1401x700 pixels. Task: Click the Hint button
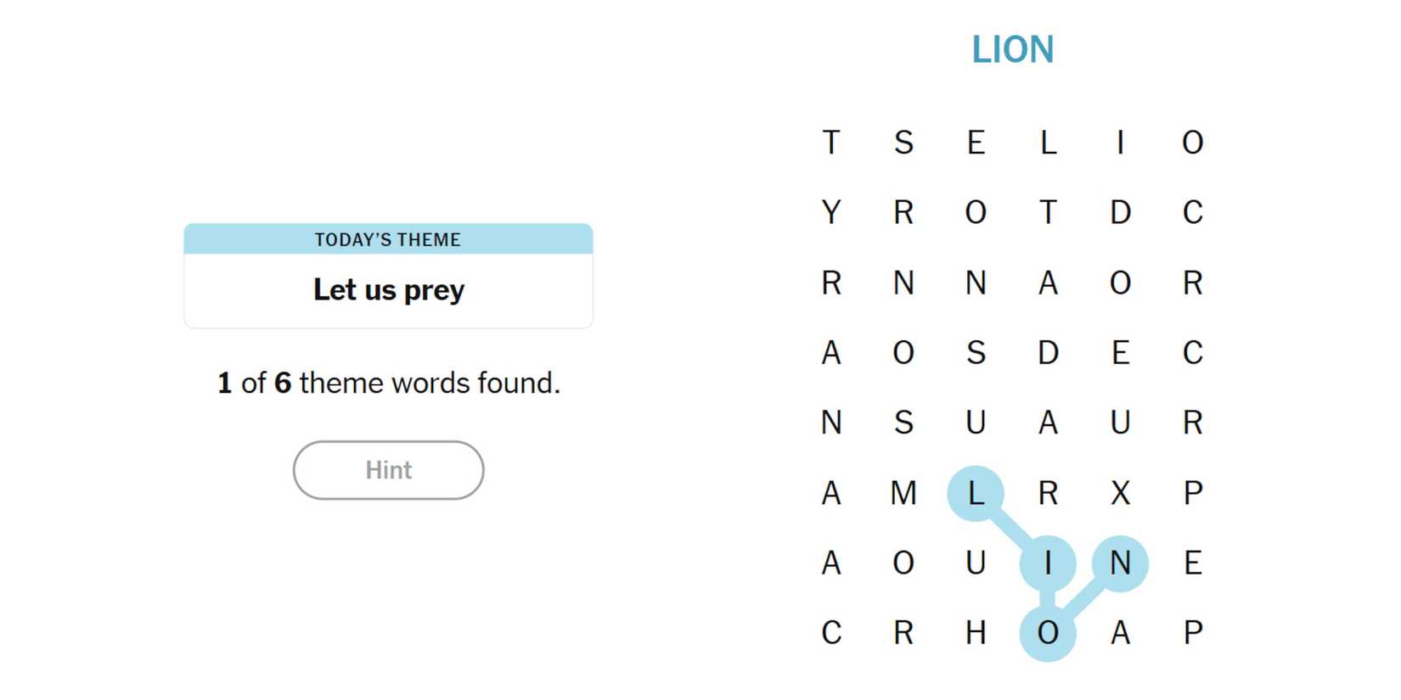click(388, 470)
